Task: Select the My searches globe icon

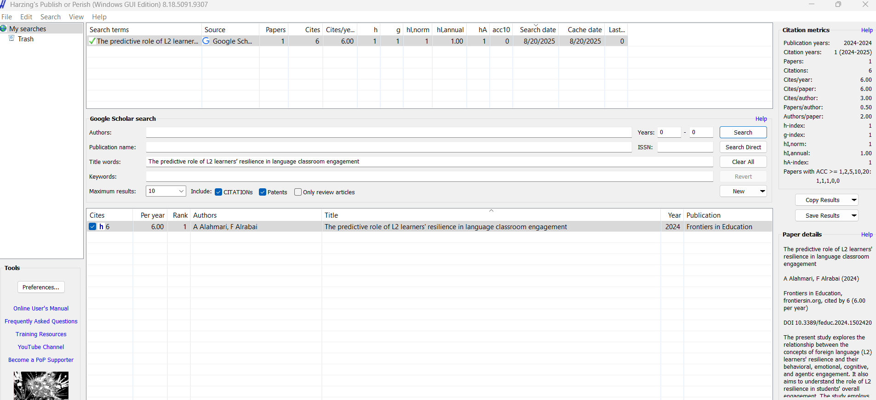Action: click(x=4, y=28)
